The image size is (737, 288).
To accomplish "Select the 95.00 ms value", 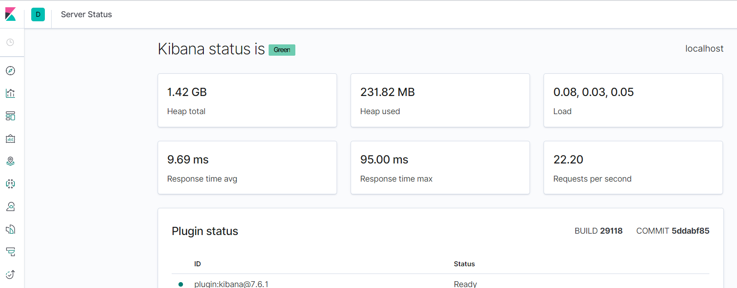I will pos(384,159).
